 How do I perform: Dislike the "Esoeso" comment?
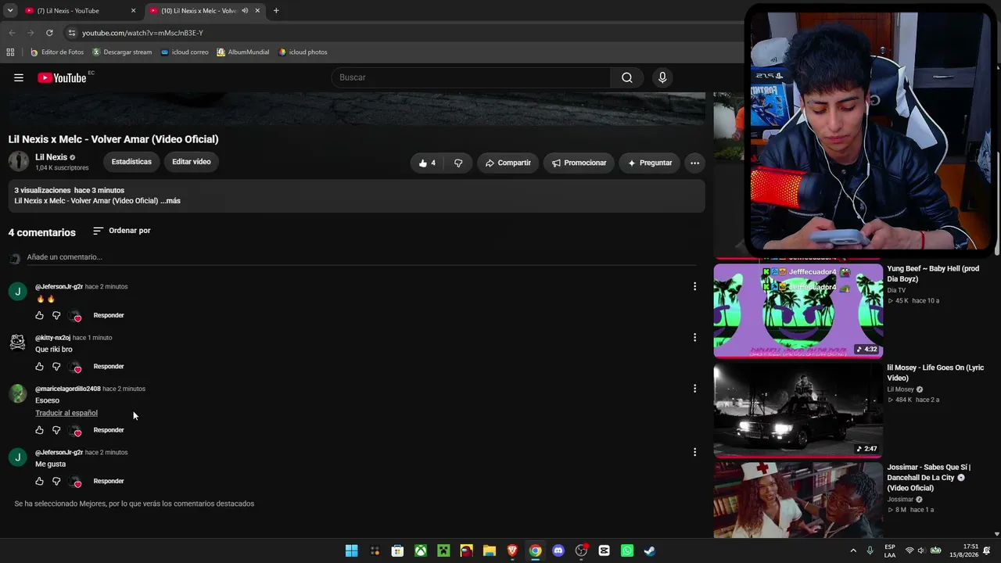[56, 430]
